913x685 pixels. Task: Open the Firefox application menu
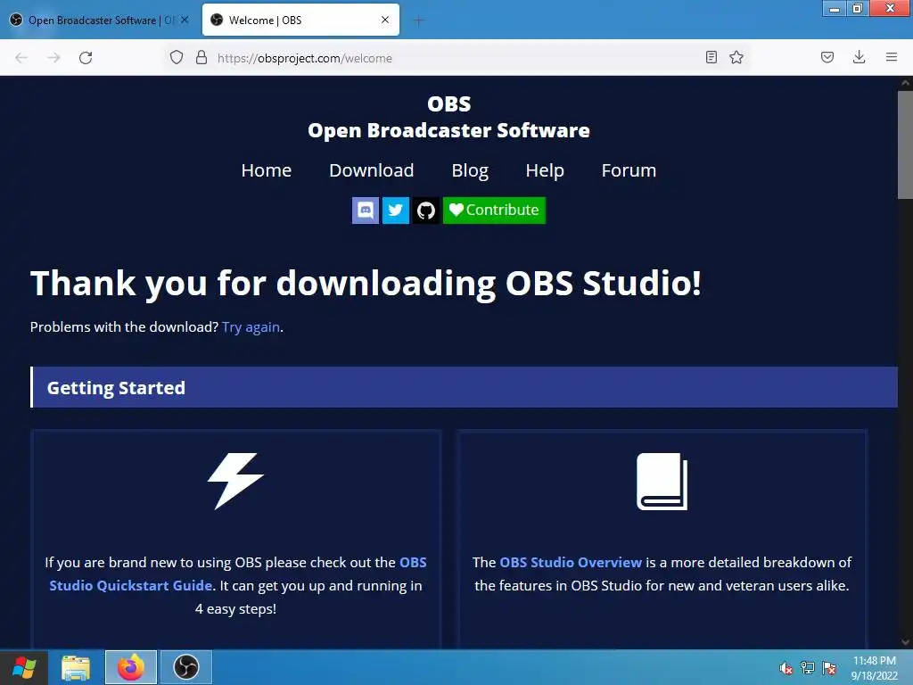(892, 57)
